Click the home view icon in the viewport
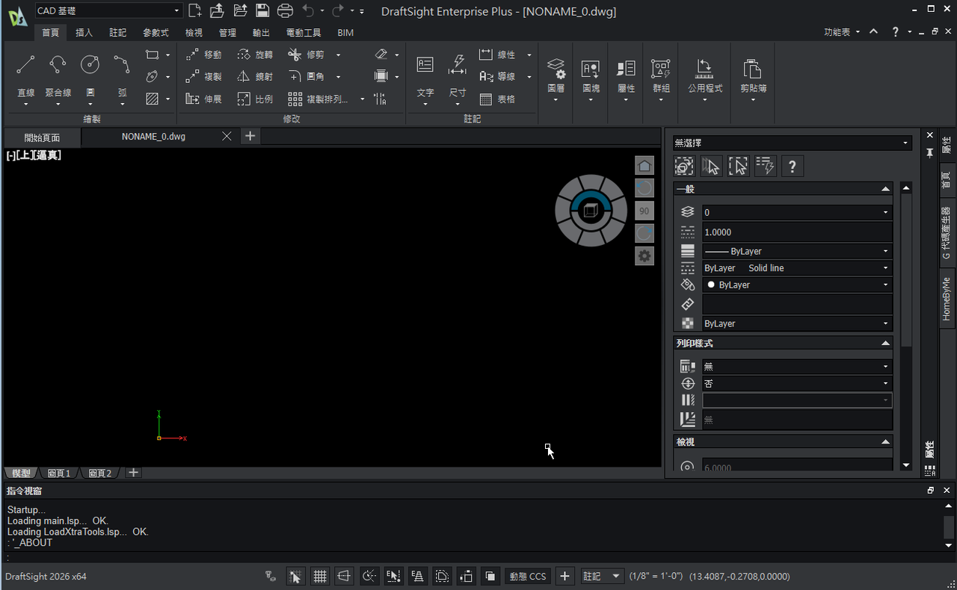The image size is (957, 590). tap(644, 165)
